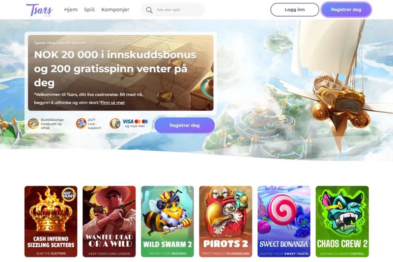Click the payment methods spyglass icon
The width and height of the screenshot is (393, 262).
tap(115, 124)
